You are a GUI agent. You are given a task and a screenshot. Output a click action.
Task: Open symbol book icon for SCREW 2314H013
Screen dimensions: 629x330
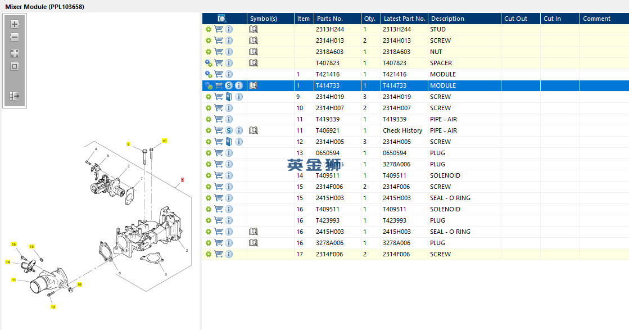253,40
